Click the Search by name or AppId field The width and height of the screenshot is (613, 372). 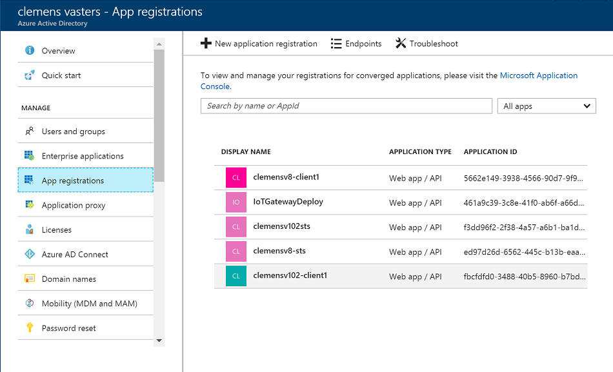347,106
